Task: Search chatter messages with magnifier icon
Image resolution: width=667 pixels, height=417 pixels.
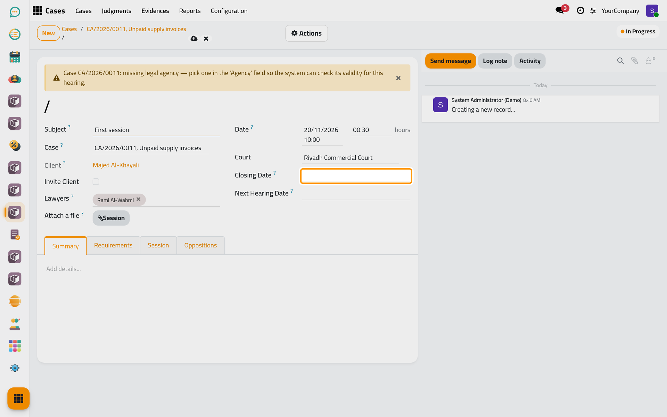Action: coord(620,61)
